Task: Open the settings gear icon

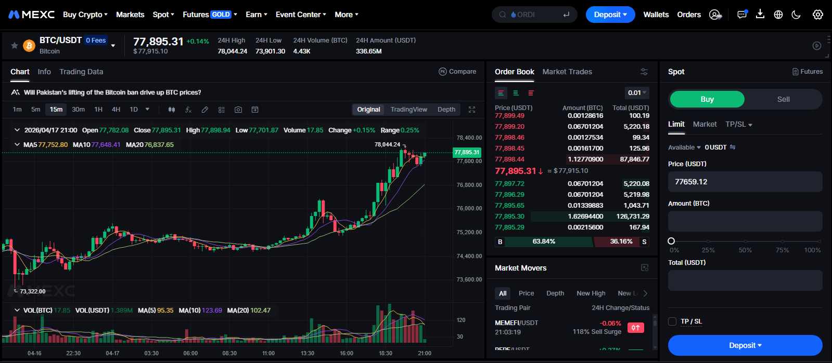Action: pos(818,15)
